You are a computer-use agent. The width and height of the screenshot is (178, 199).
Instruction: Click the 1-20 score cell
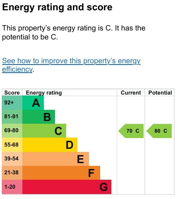click(12, 187)
